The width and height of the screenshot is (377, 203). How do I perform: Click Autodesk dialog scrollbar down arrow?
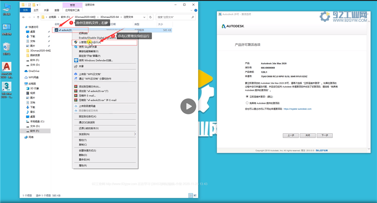tap(369, 149)
